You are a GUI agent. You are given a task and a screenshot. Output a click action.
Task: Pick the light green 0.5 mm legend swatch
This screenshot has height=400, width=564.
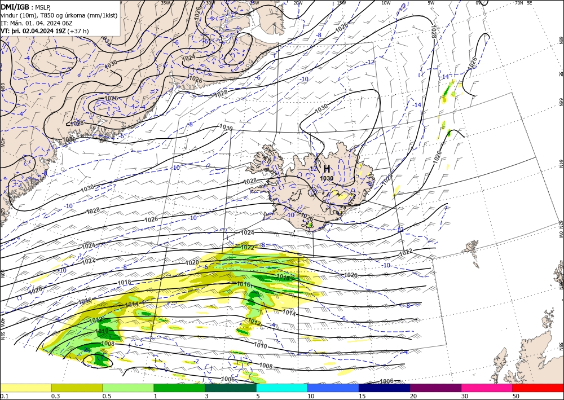pyautogui.click(x=128, y=388)
